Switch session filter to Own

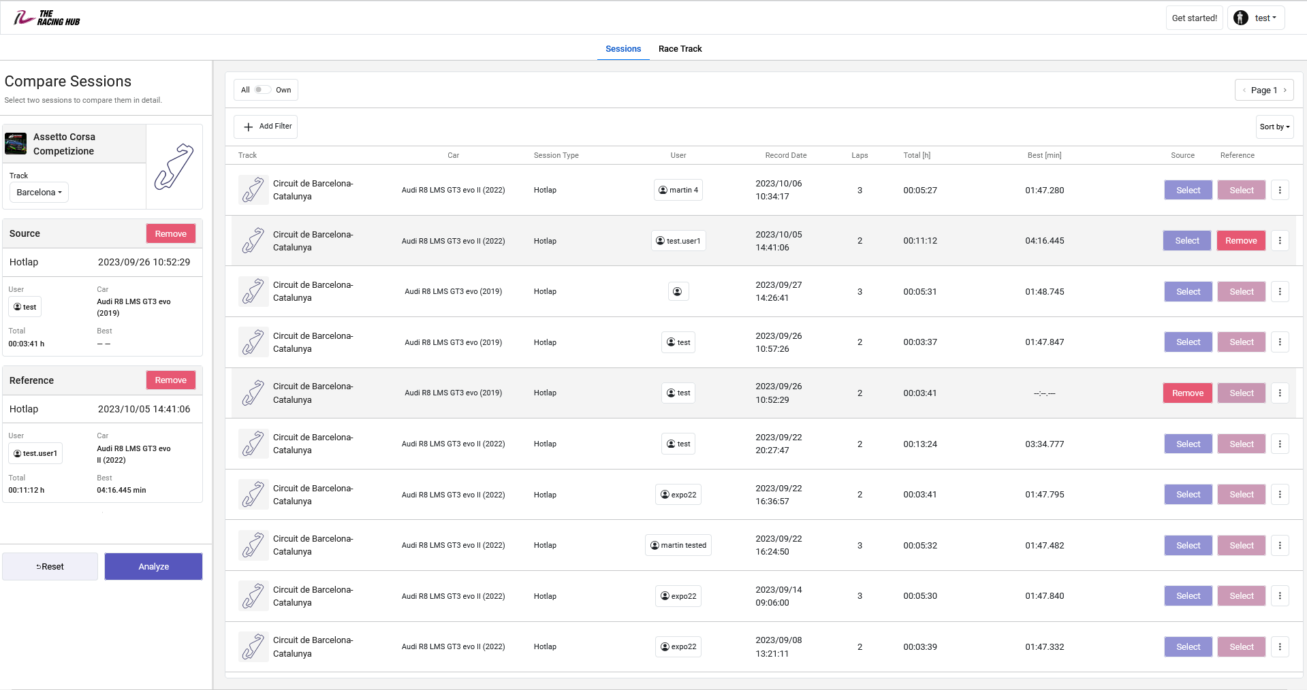(283, 89)
